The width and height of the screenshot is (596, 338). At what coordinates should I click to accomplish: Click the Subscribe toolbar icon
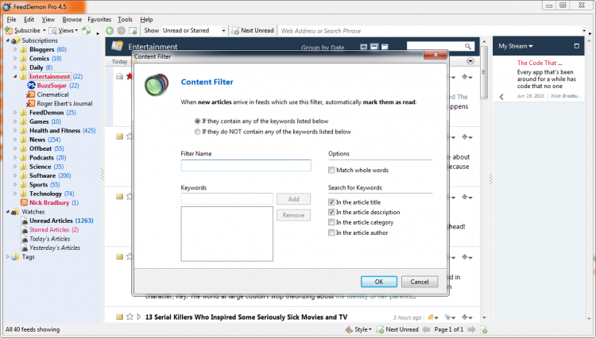[x=9, y=30]
